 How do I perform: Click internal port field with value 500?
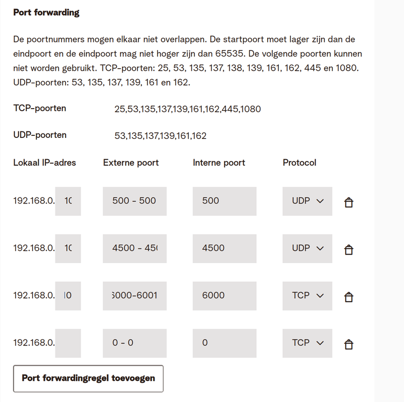224,201
